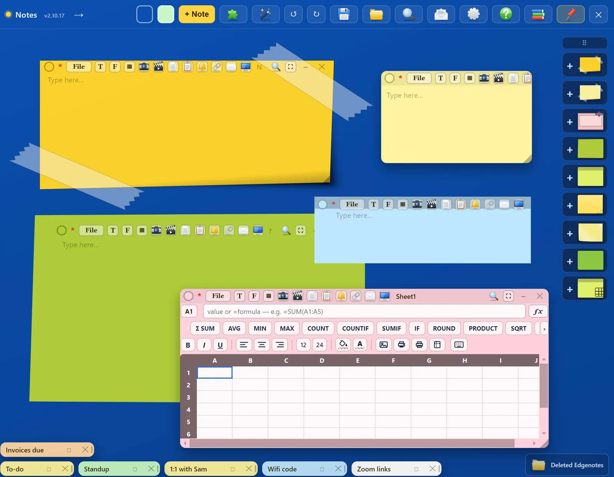Click the redo arrow in top toolbar
Image resolution: width=614 pixels, height=477 pixels.
click(316, 15)
